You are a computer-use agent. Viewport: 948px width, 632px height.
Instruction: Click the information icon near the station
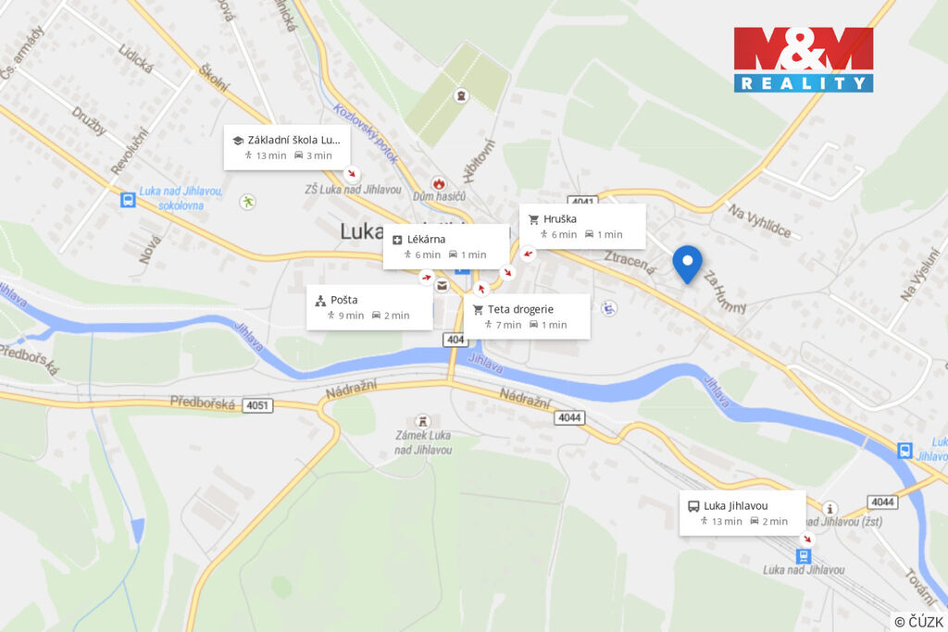(830, 508)
